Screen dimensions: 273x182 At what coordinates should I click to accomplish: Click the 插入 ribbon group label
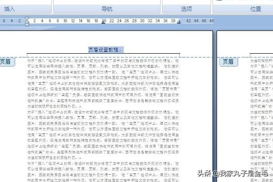[10, 9]
